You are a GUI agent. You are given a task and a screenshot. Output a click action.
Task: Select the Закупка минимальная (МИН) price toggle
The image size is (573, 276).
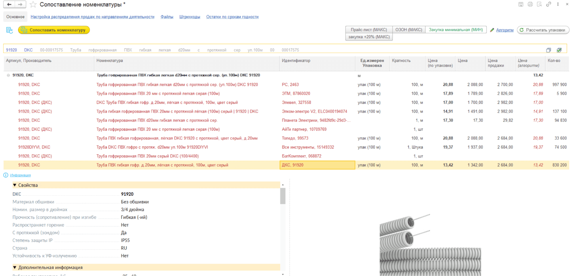[456, 30]
